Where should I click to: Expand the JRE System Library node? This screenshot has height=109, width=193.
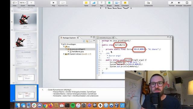pyautogui.click(x=64, y=54)
